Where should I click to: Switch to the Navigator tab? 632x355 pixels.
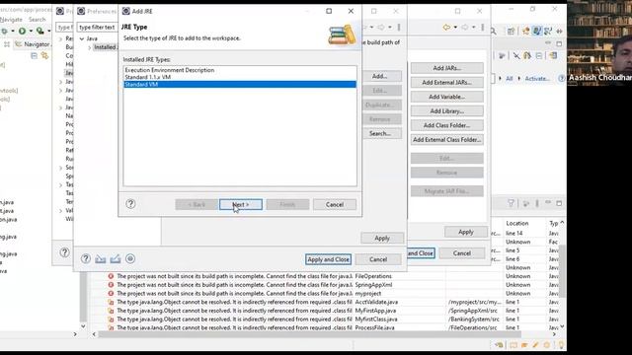click(33, 44)
